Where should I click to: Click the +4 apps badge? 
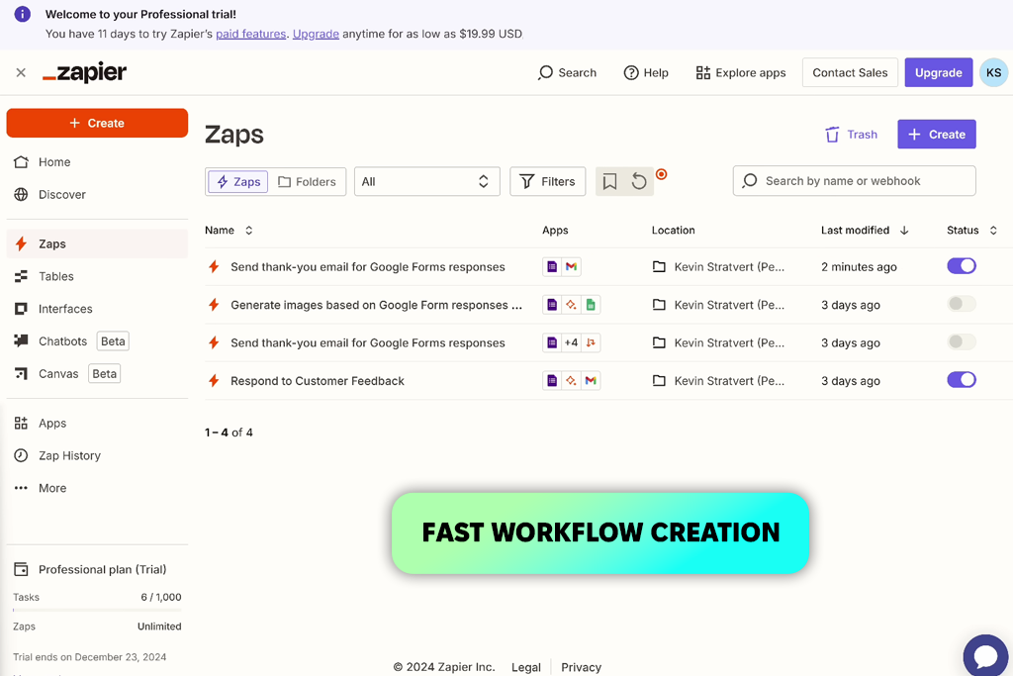click(x=571, y=342)
